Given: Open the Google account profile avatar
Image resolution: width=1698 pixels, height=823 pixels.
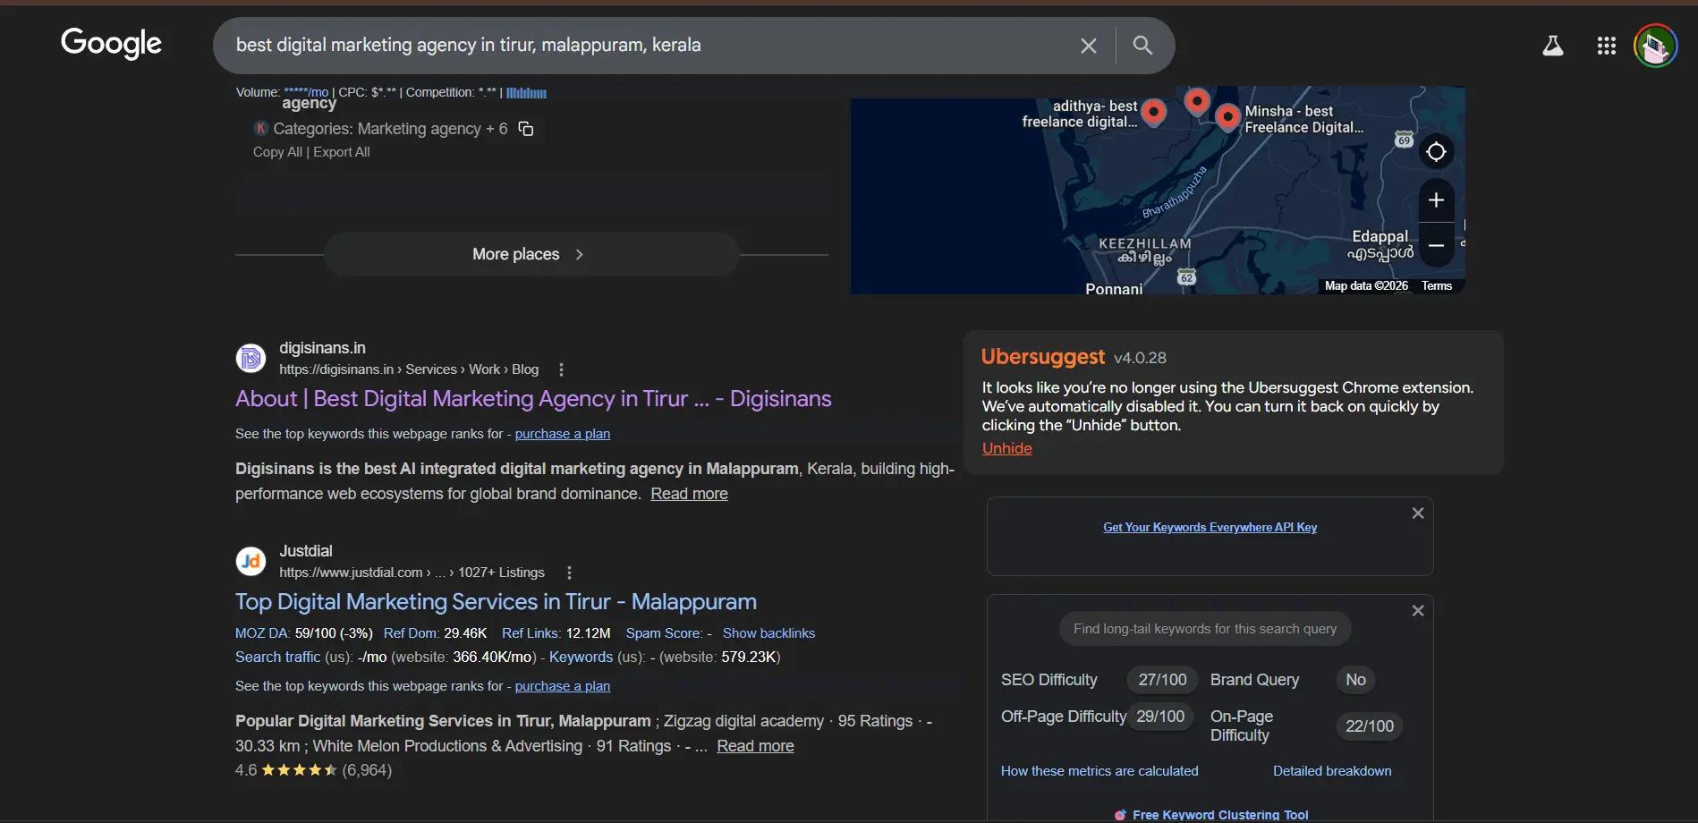Looking at the screenshot, I should 1655,46.
